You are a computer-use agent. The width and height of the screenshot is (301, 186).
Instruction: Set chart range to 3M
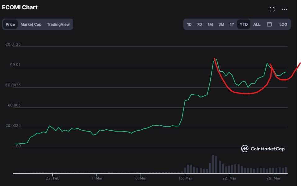221,24
